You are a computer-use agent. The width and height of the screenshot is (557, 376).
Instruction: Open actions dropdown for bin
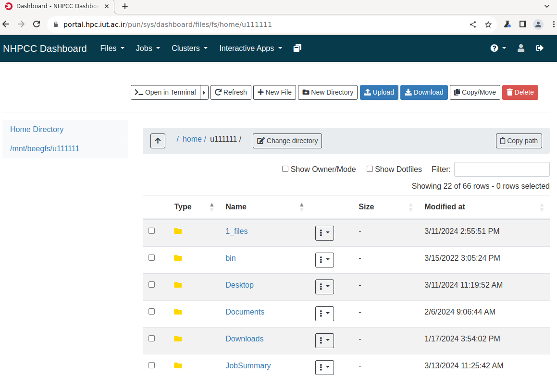tap(325, 260)
